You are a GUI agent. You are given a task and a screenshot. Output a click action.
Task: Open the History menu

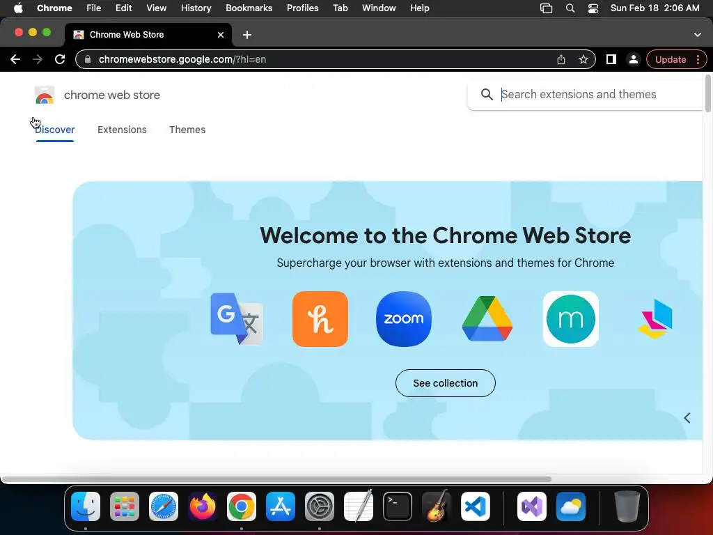coord(196,8)
